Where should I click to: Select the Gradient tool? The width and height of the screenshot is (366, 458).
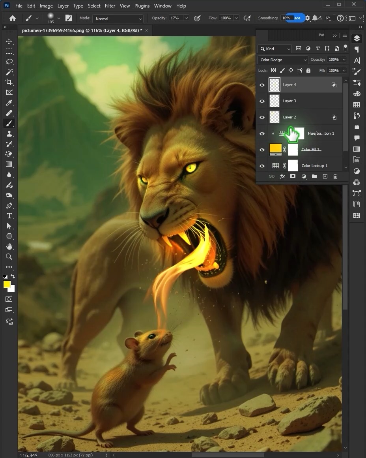click(9, 164)
